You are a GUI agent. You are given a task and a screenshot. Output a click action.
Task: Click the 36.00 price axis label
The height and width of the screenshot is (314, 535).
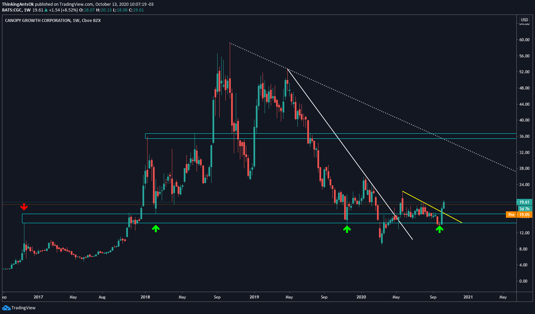[525, 136]
